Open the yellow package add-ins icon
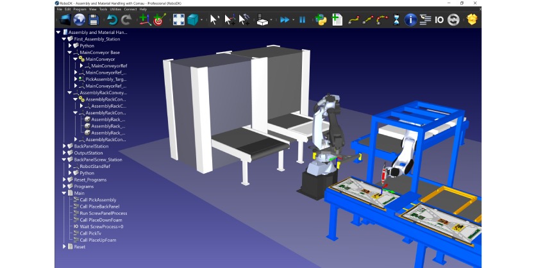536x268 pixels. [x=472, y=20]
